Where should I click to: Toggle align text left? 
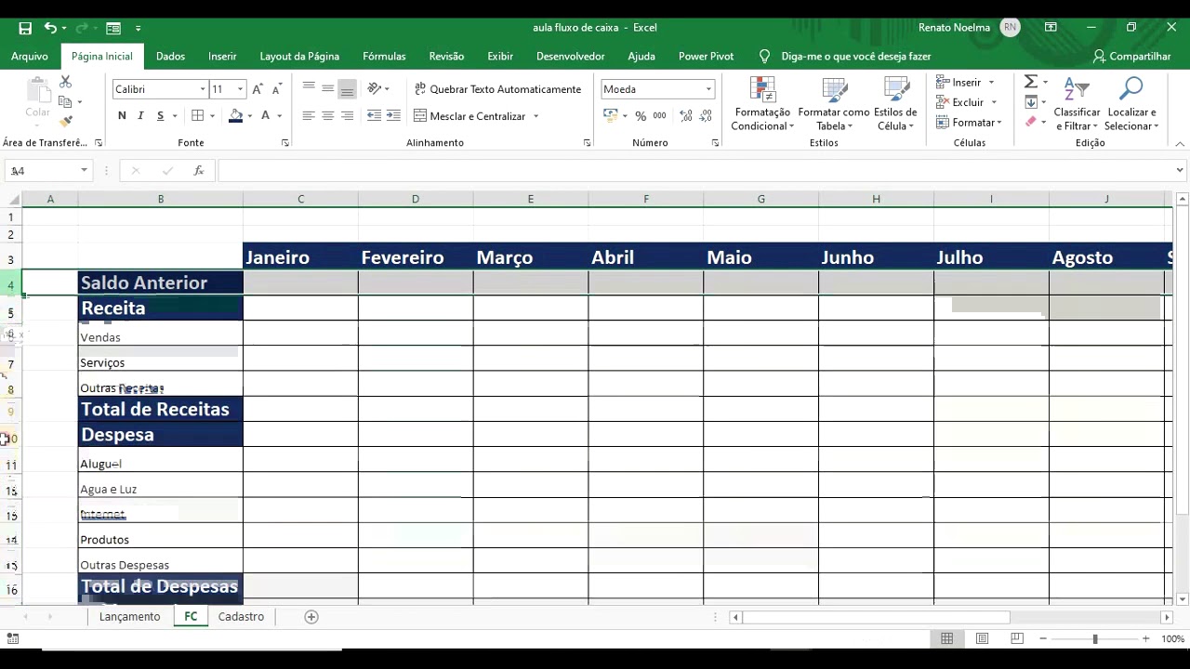tap(309, 116)
